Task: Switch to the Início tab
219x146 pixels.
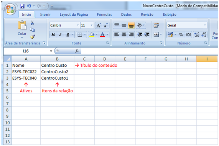Action: (26, 15)
